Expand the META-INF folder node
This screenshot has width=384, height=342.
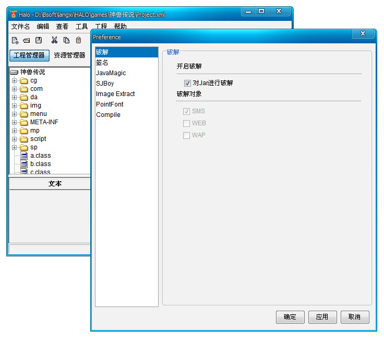pyautogui.click(x=15, y=122)
